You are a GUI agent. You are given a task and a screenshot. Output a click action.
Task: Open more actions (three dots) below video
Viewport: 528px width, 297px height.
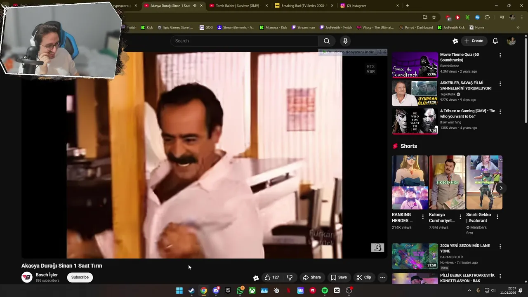(382, 277)
